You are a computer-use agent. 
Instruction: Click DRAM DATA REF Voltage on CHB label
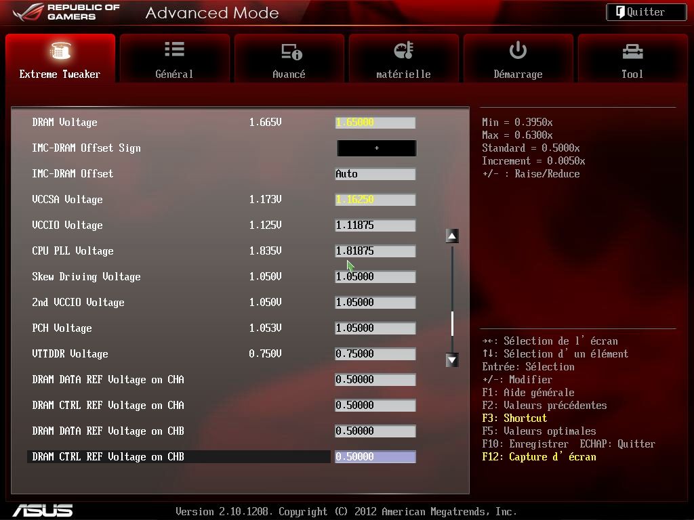(108, 431)
